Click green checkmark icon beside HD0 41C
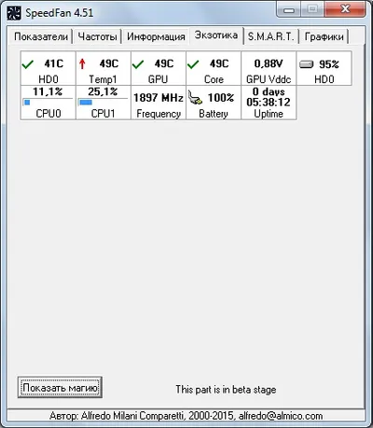This screenshot has width=373, height=428. pyautogui.click(x=28, y=64)
